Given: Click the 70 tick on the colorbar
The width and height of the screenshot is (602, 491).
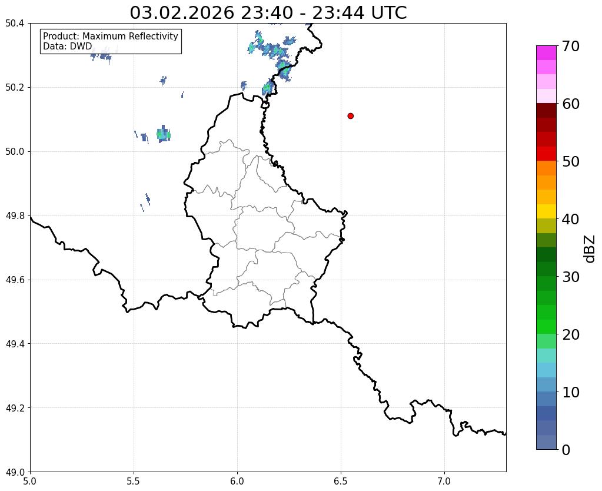Looking at the screenshot, I should [571, 46].
